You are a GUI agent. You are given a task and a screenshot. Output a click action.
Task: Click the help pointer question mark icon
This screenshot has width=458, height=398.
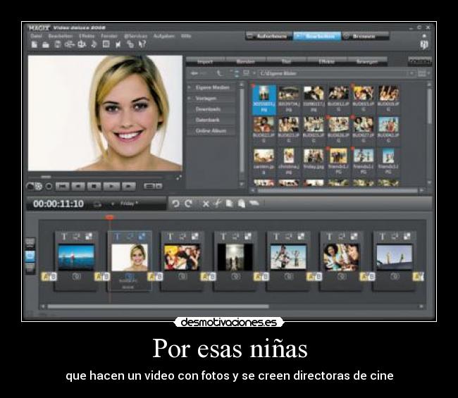142,44
